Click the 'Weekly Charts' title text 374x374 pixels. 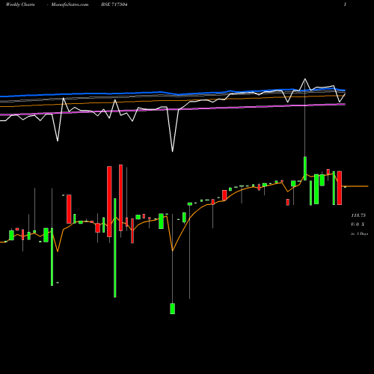(x=20, y=4)
